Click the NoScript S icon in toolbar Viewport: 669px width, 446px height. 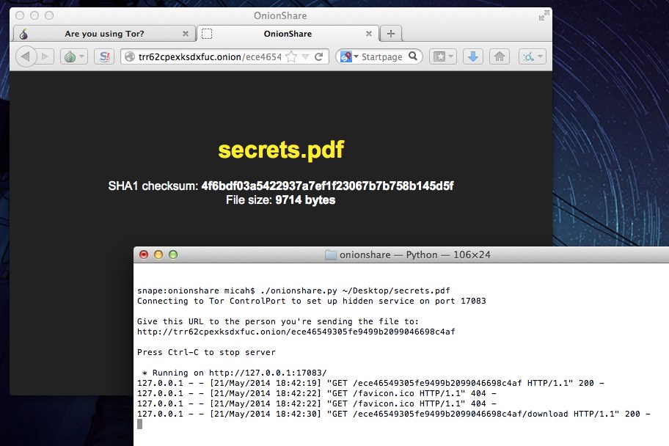pos(104,56)
